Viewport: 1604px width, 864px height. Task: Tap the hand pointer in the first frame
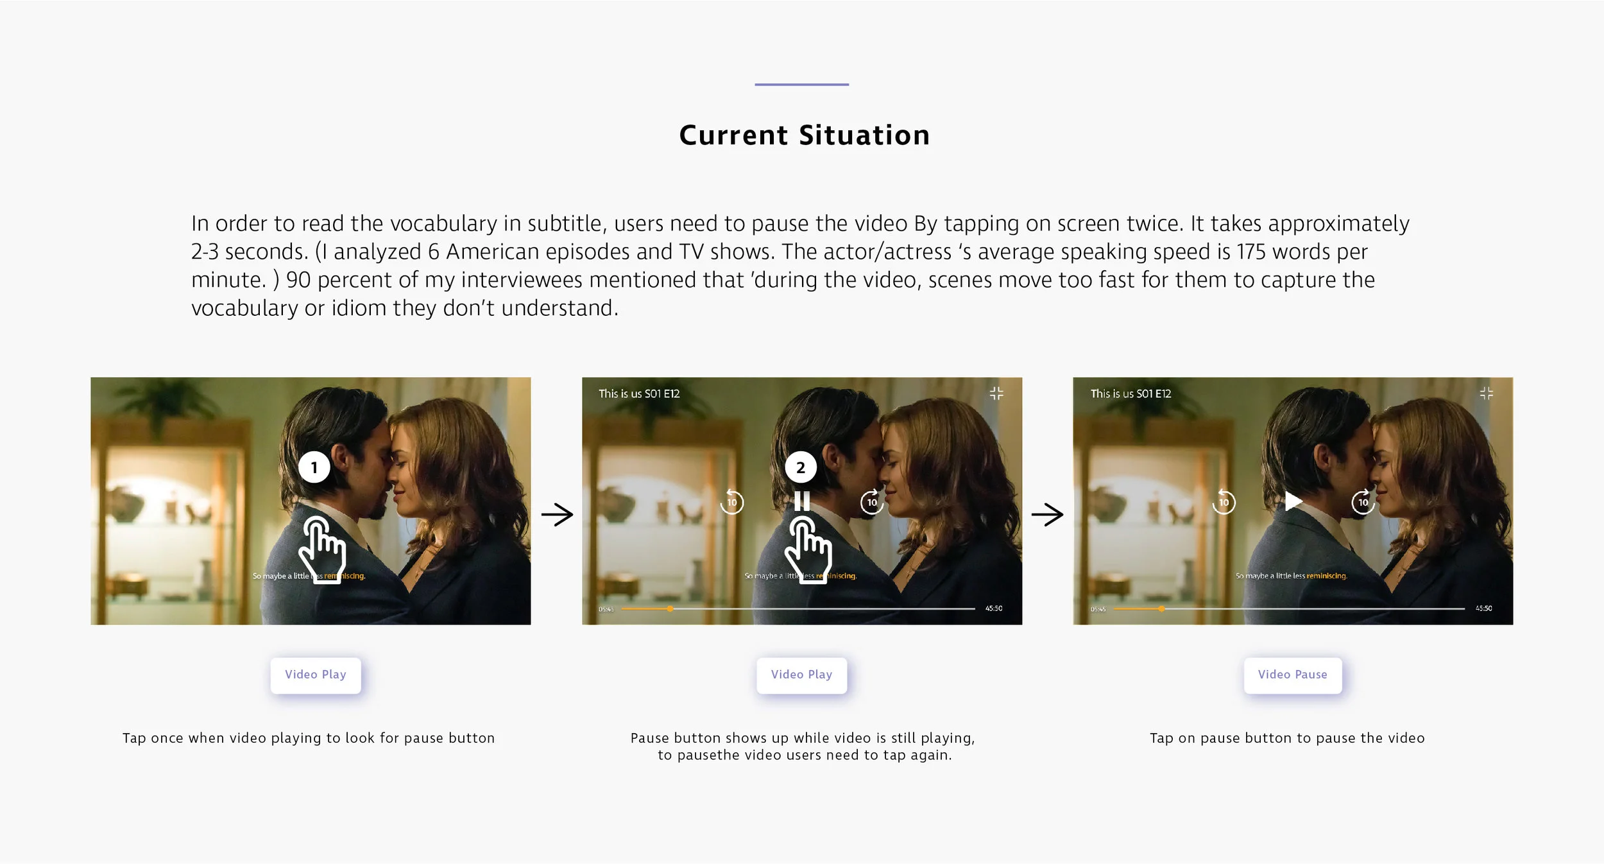point(323,549)
